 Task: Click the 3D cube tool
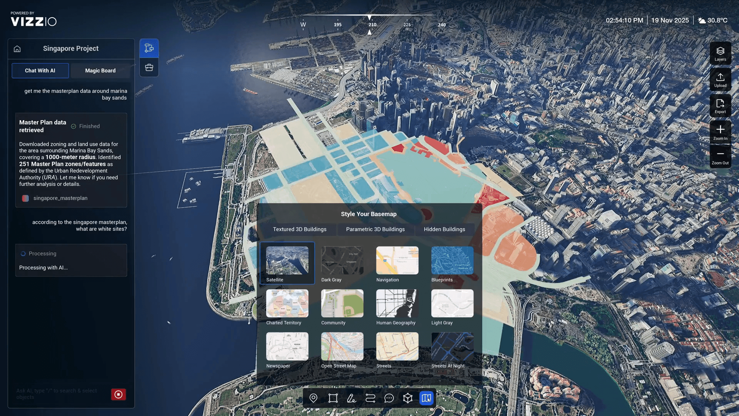[x=408, y=398]
